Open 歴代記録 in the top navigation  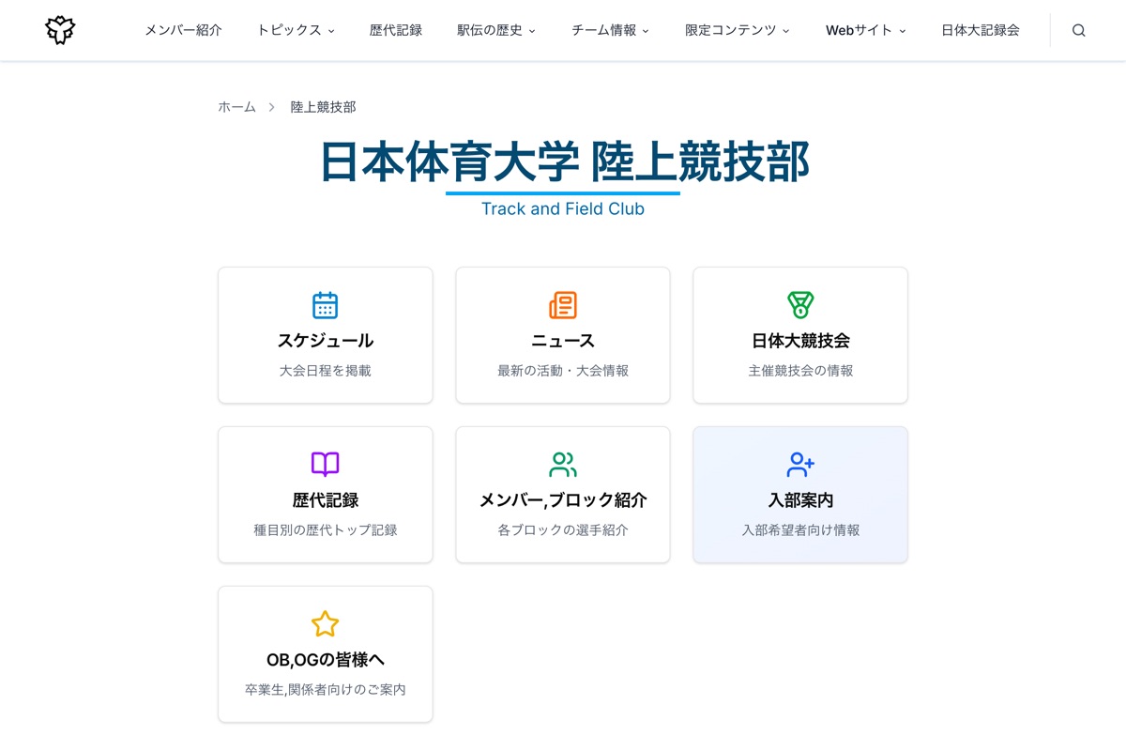396,30
